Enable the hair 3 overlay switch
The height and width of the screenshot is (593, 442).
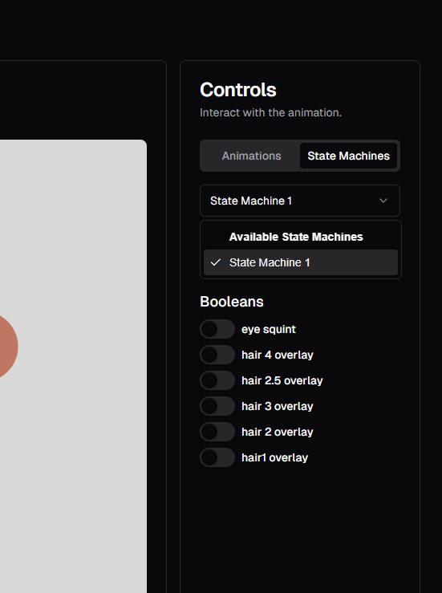[x=217, y=406]
